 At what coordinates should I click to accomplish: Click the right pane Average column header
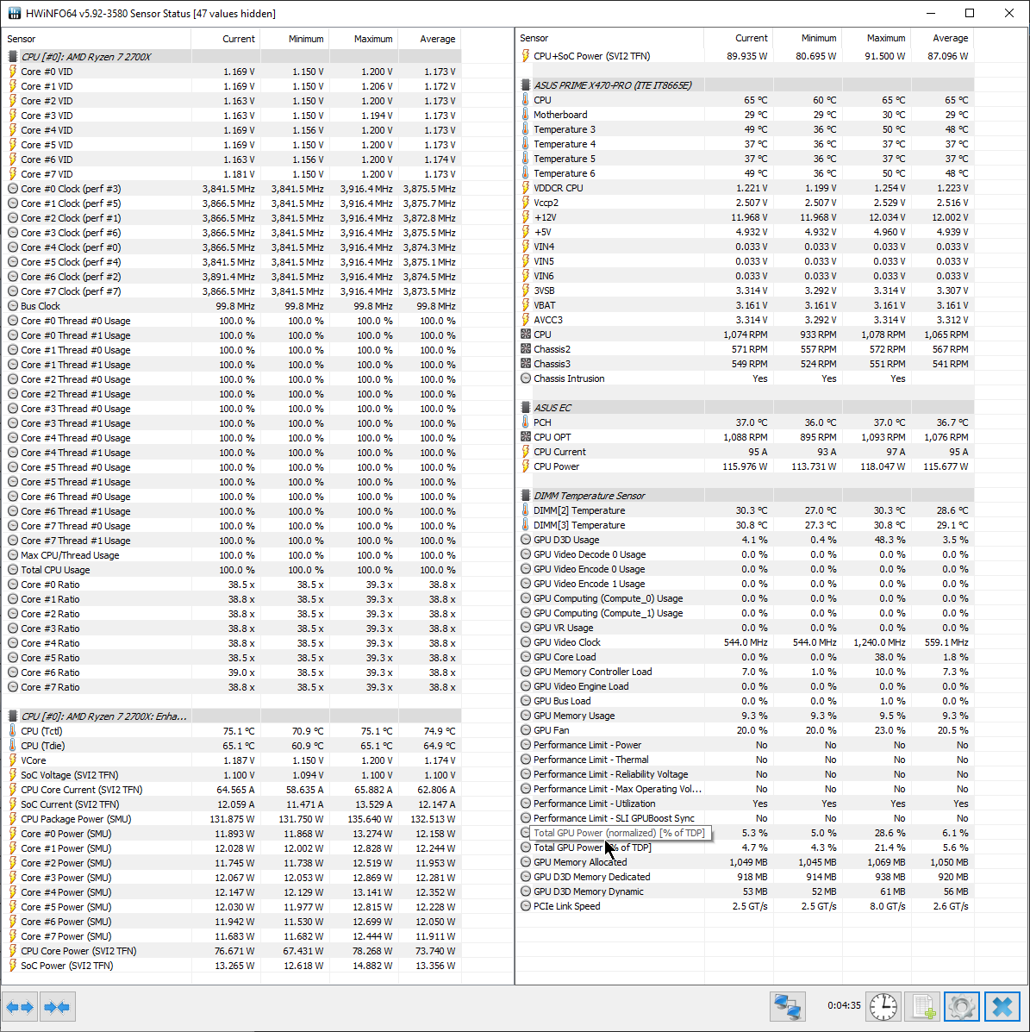pos(942,38)
